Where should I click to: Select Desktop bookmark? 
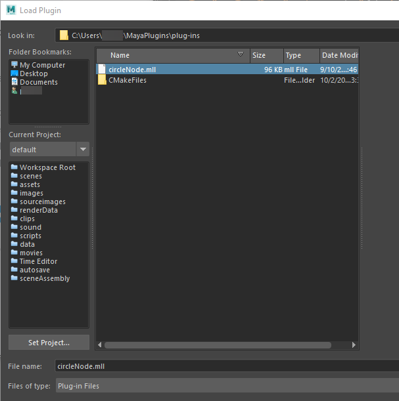pos(34,74)
